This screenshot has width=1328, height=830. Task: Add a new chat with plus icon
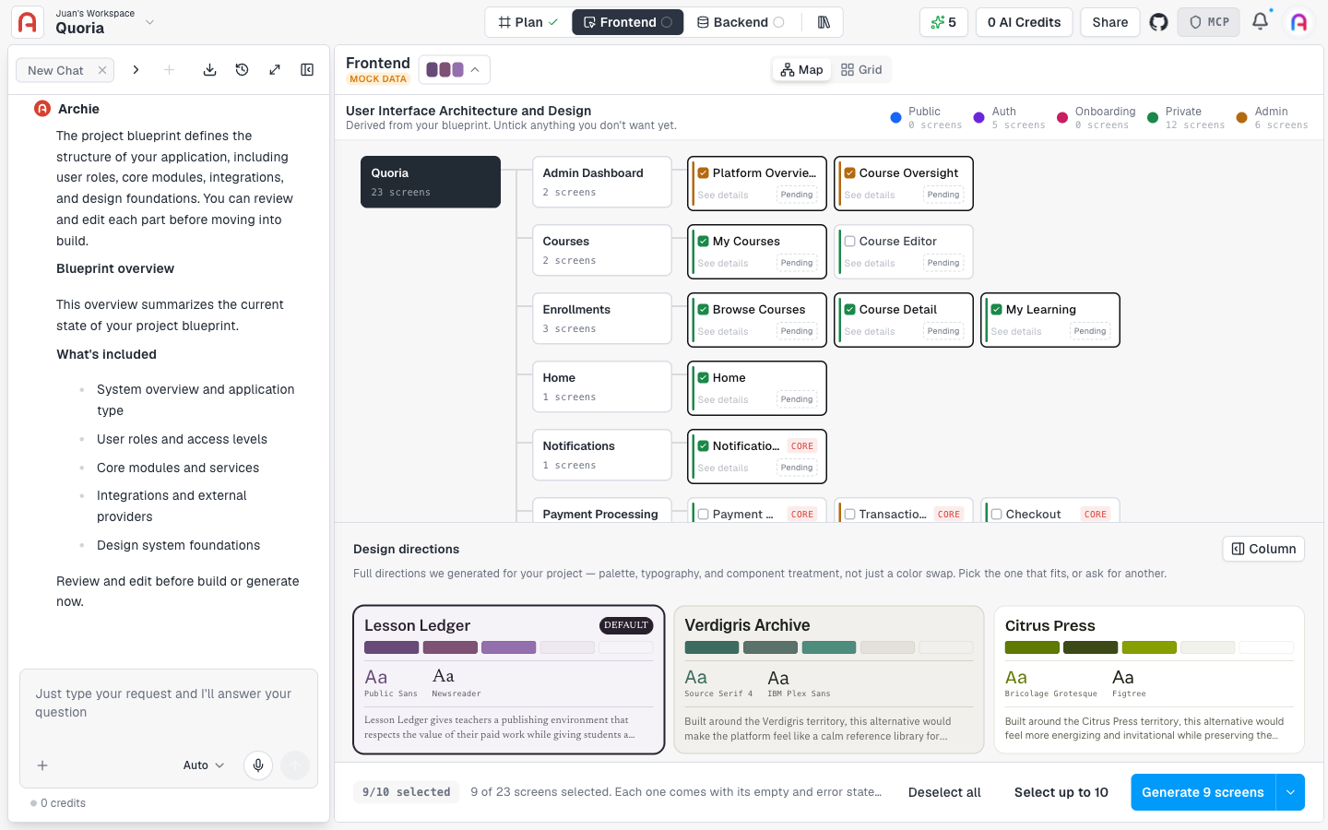(x=169, y=70)
